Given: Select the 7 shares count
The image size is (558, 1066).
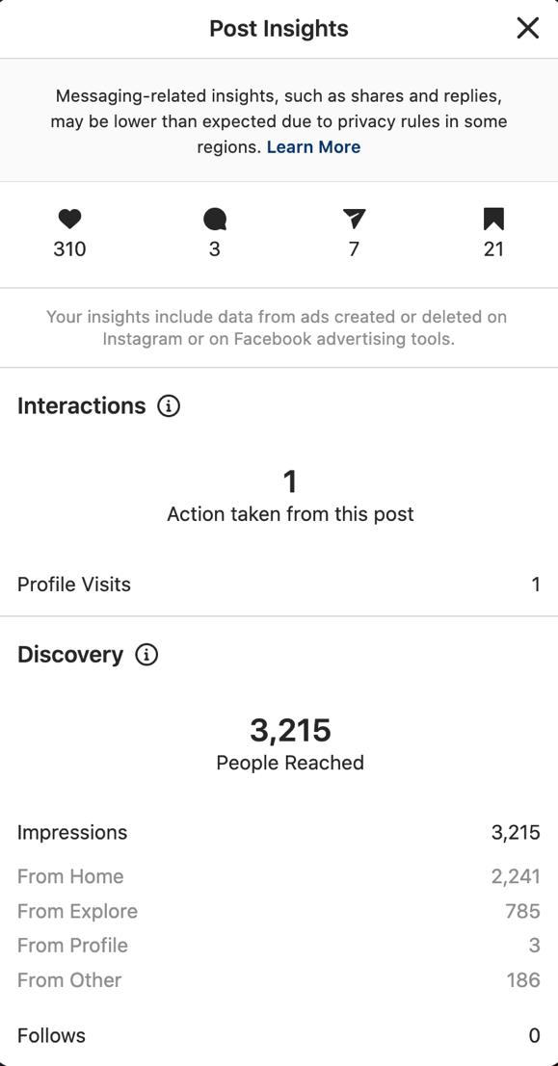Looking at the screenshot, I should 354,249.
